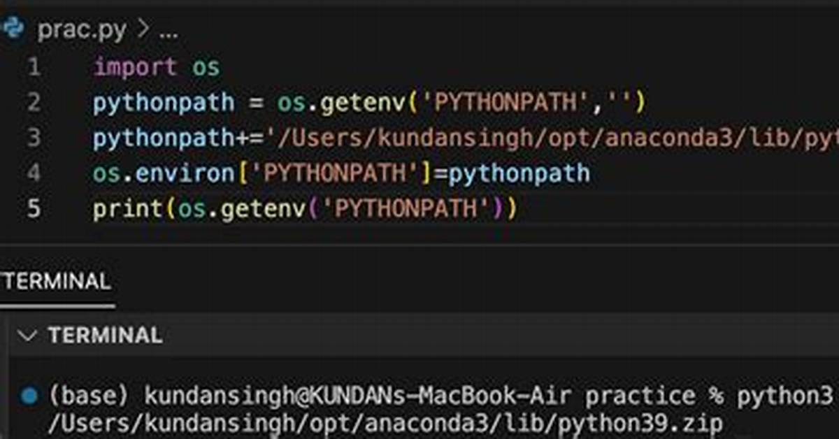The height and width of the screenshot is (439, 839).
Task: Click 'kundansingh@KUNDANs-MacBook-Air' in terminal prompt
Action: [x=359, y=396]
